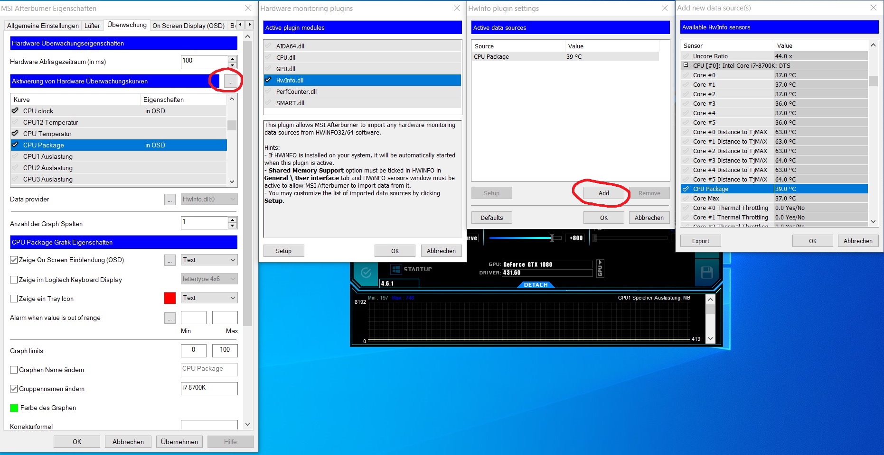Select the PerfCounter.dll plugin row
This screenshot has width=884, height=455.
(x=362, y=91)
